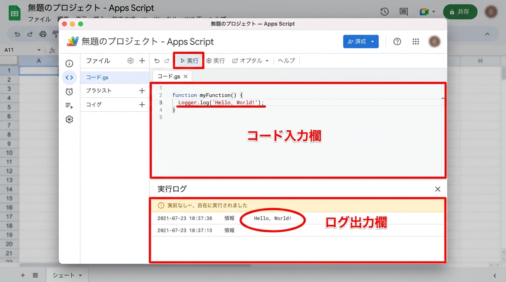Click line 3 in the code editor

221,102
